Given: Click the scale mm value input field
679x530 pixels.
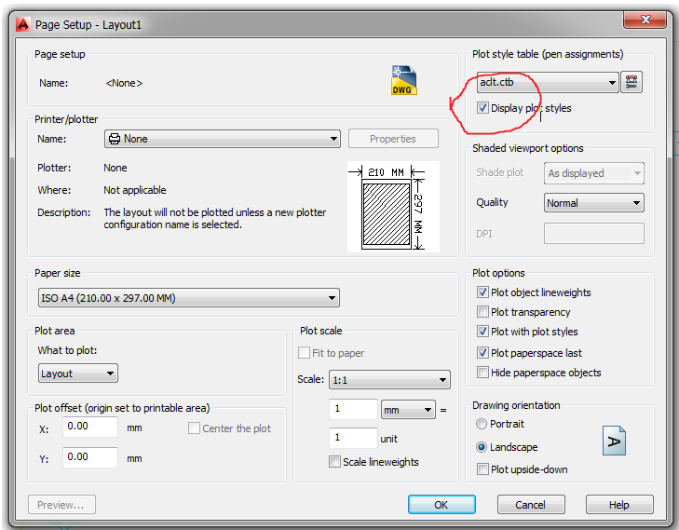Looking at the screenshot, I should click(353, 409).
